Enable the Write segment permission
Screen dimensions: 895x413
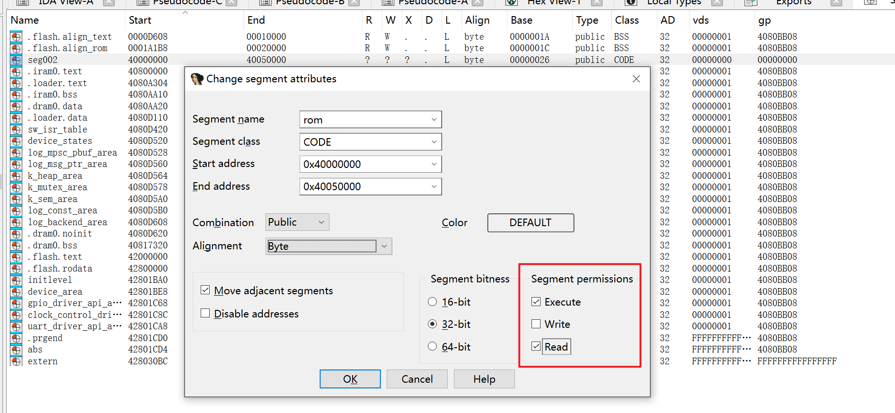[536, 324]
